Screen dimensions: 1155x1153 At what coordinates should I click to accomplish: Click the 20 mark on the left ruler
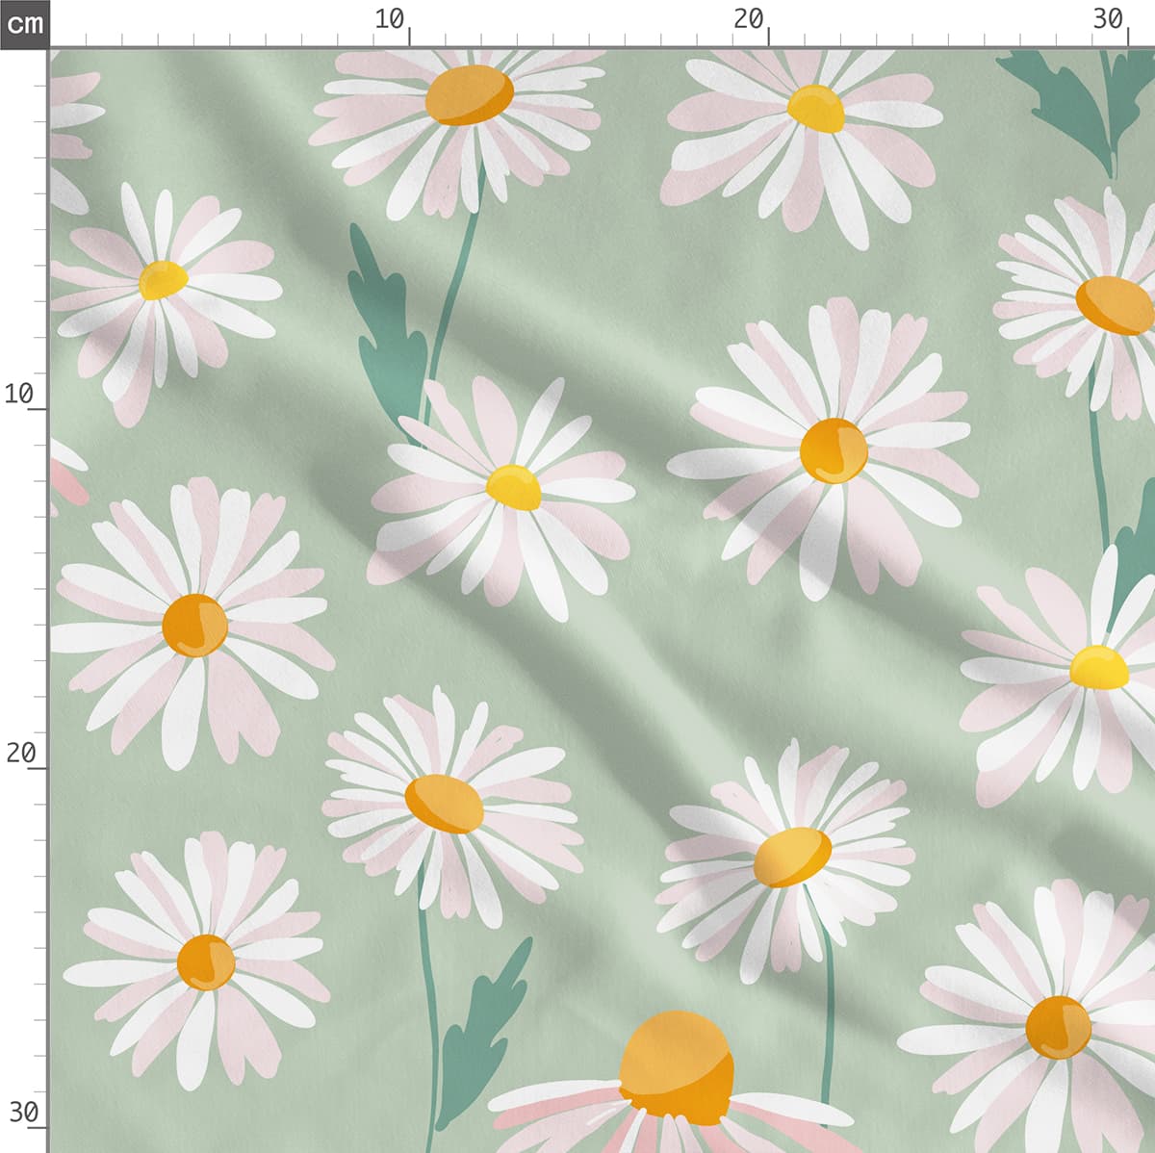click(x=21, y=753)
